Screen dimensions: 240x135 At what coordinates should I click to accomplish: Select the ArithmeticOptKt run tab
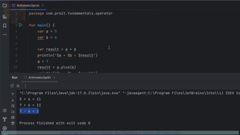(39, 78)
